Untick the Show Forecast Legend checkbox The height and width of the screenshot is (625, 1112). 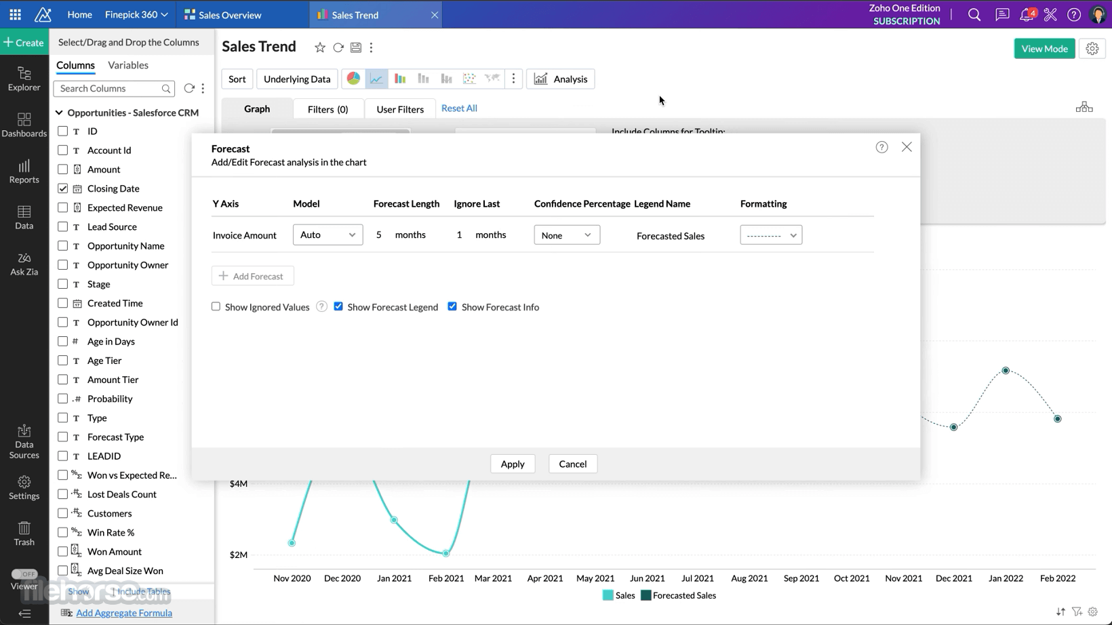point(338,306)
